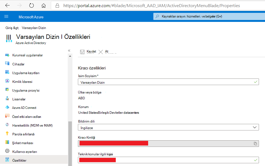Screen dimensions: 265x166
Task: Click the Kiracı Kimliği tenant ID field
Action: (x=168, y=144)
